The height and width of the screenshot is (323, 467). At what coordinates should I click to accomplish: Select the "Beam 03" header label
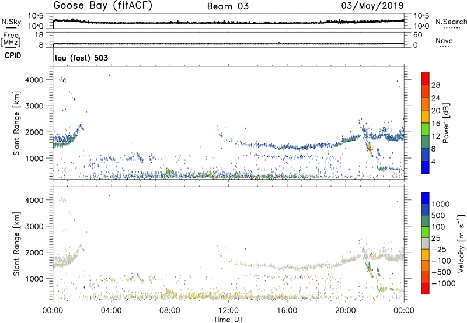[x=228, y=6]
